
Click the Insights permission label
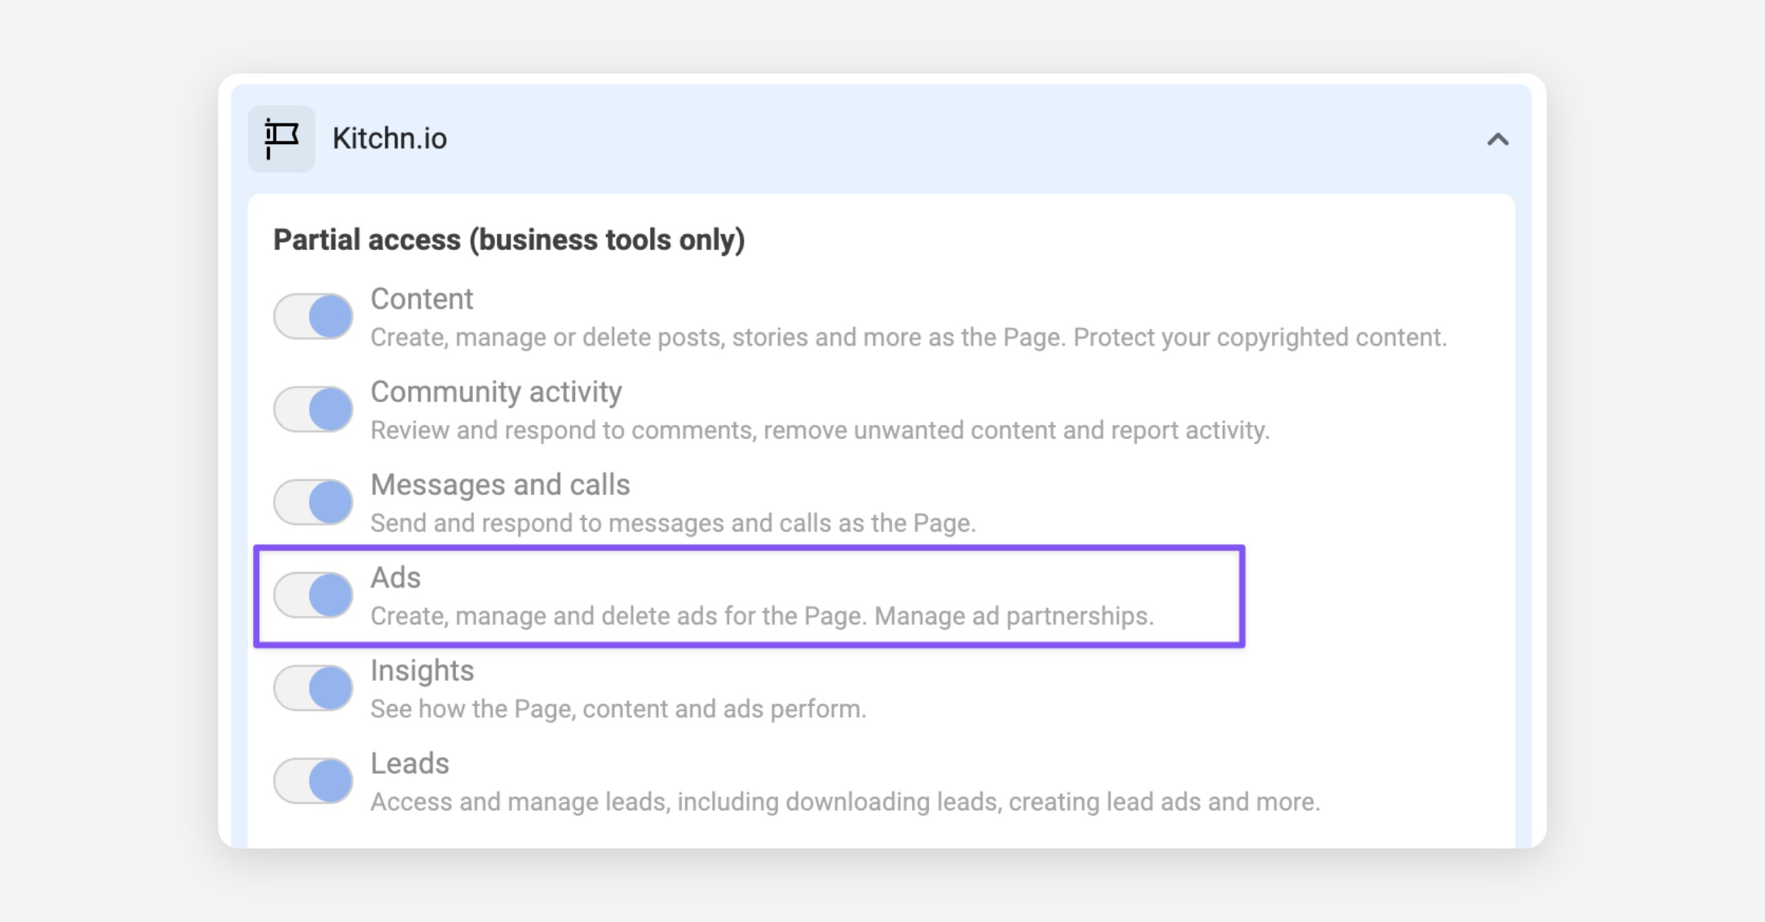pyautogui.click(x=422, y=671)
